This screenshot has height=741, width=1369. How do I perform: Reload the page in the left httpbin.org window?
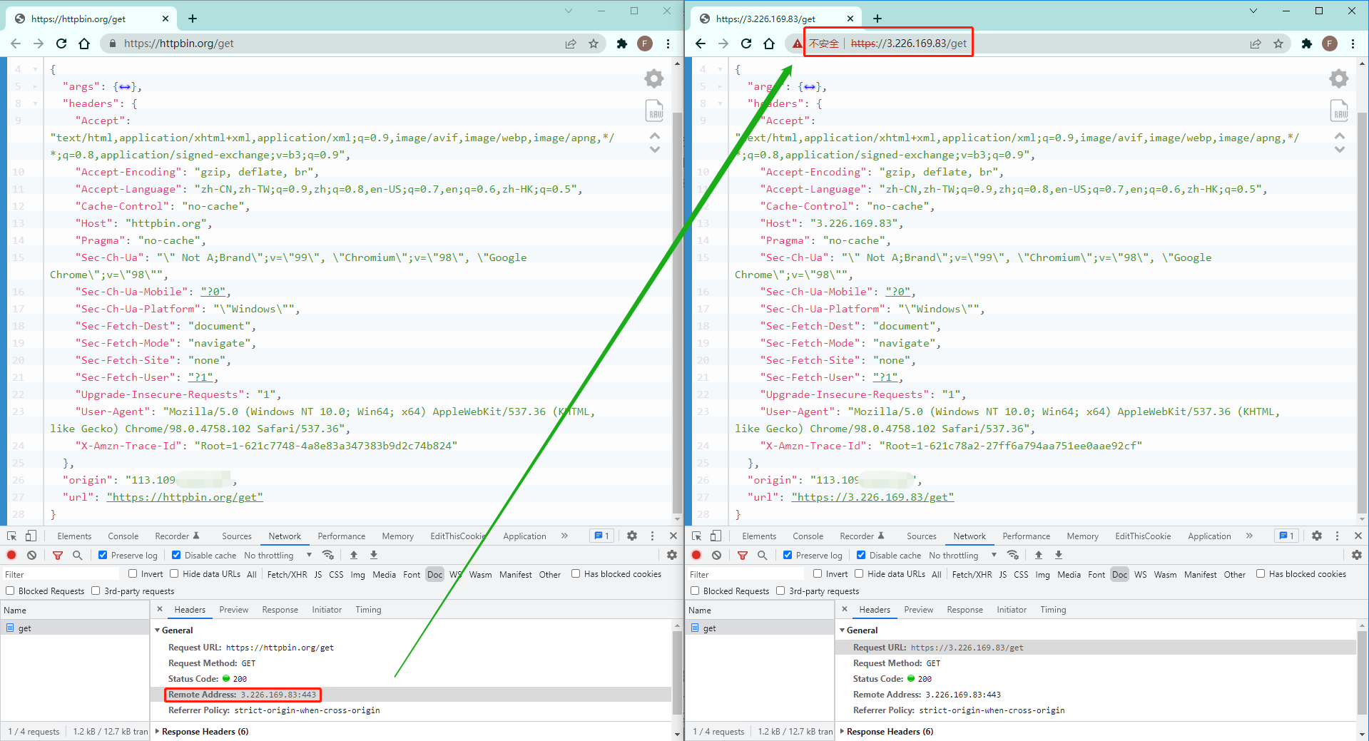[x=61, y=44]
